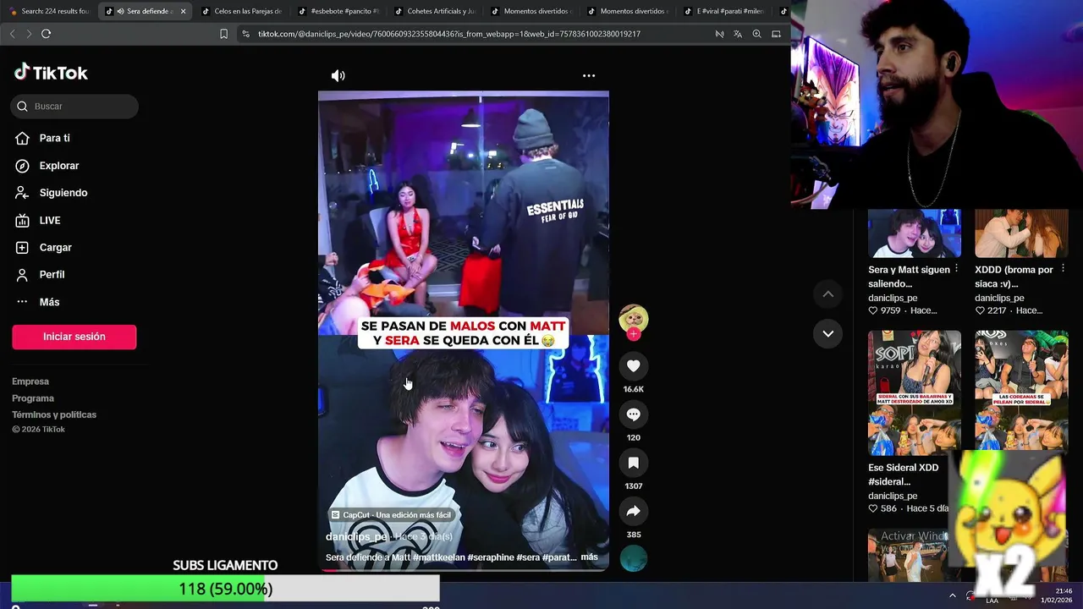
Task: Click the icon left of translate in toolbar
Action: pos(719,34)
